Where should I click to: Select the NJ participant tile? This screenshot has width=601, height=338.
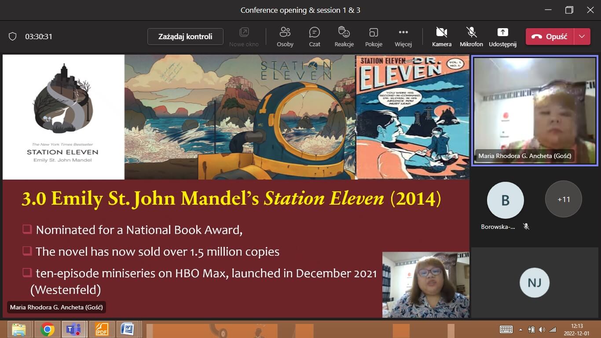click(x=535, y=282)
